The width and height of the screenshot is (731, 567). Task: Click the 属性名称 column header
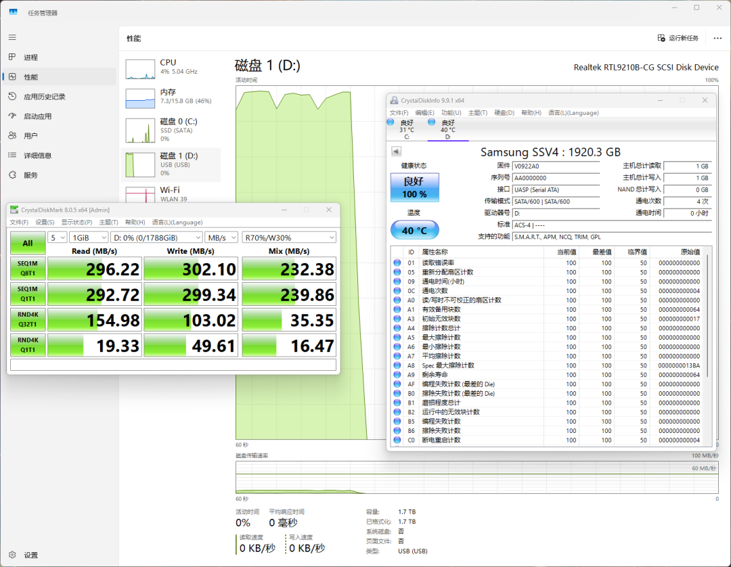[x=481, y=252]
